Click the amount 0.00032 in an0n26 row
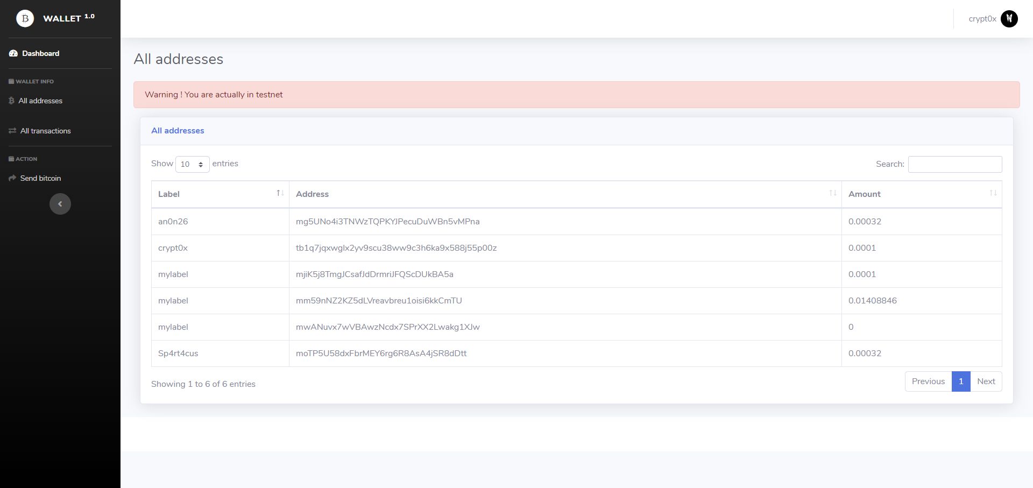1033x488 pixels. click(865, 222)
